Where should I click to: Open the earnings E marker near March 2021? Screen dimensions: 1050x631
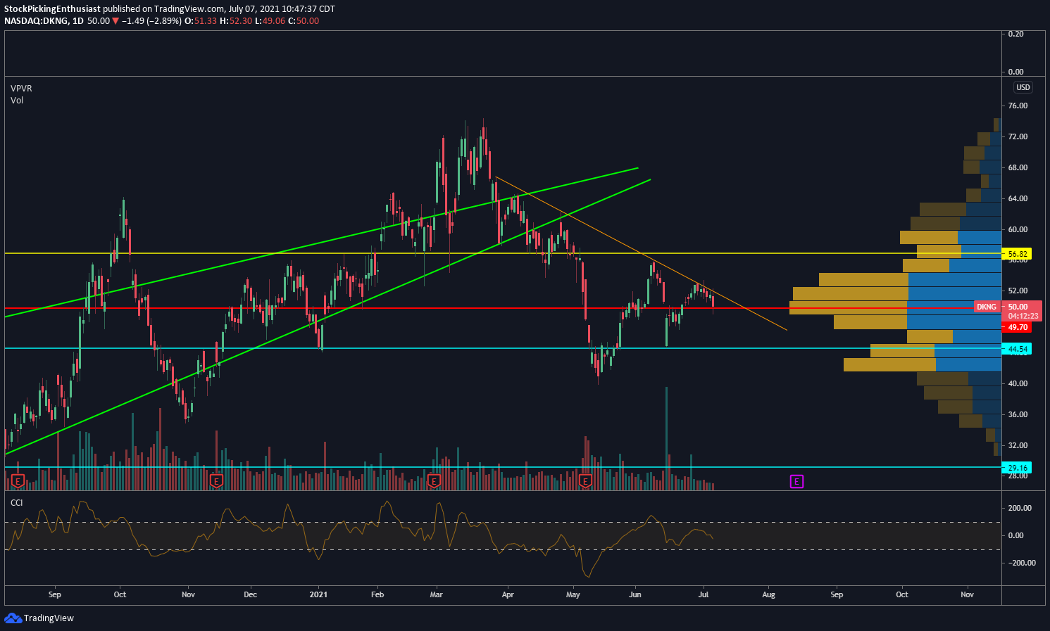434,481
